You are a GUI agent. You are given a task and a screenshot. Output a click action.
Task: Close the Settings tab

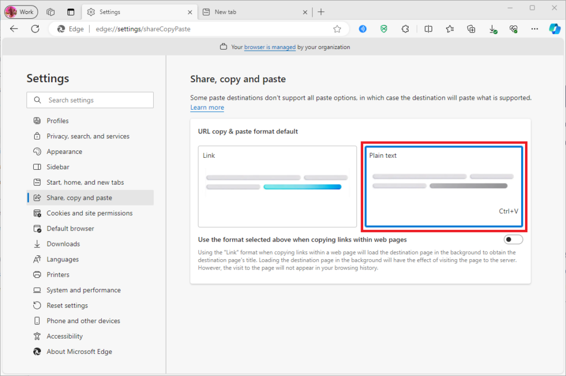pyautogui.click(x=190, y=12)
